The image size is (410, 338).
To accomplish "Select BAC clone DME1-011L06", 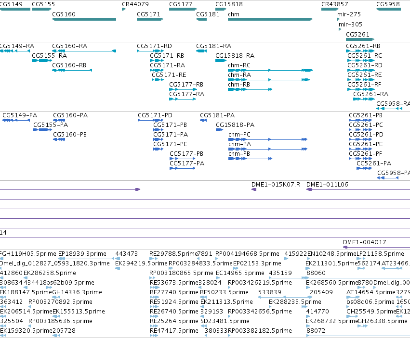I will pos(358,189).
